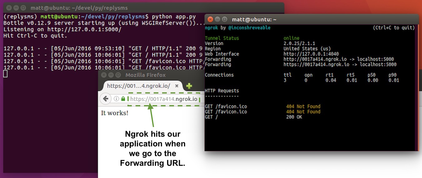The image size is (422, 178).
Task: Close the ngrok terminal window
Action: click(x=211, y=19)
